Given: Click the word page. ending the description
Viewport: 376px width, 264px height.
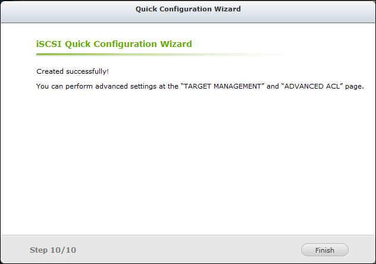Looking at the screenshot, I should tap(353, 86).
